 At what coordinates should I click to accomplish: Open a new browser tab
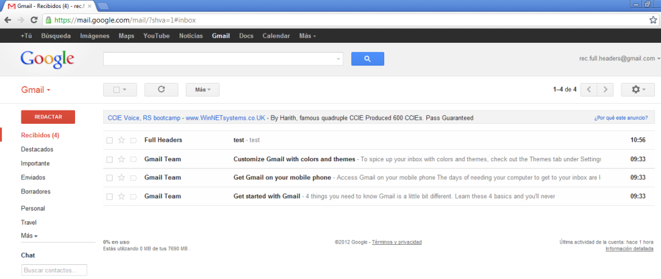pos(103,6)
